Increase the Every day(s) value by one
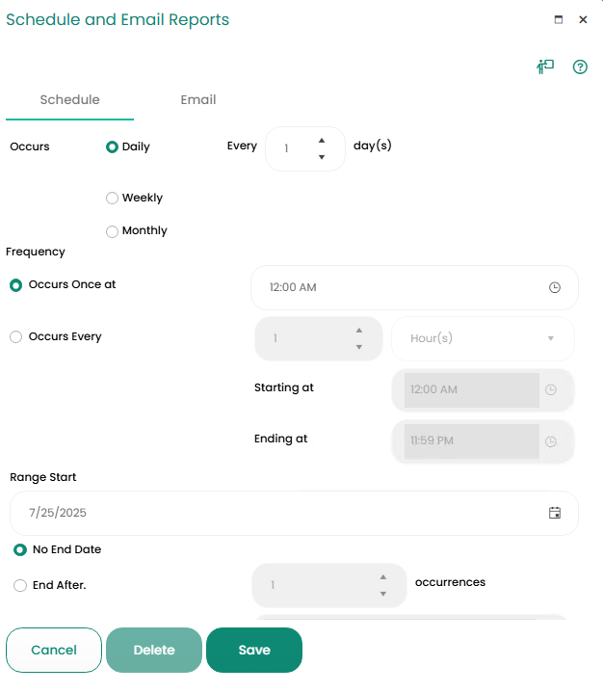603x693 pixels. [322, 140]
